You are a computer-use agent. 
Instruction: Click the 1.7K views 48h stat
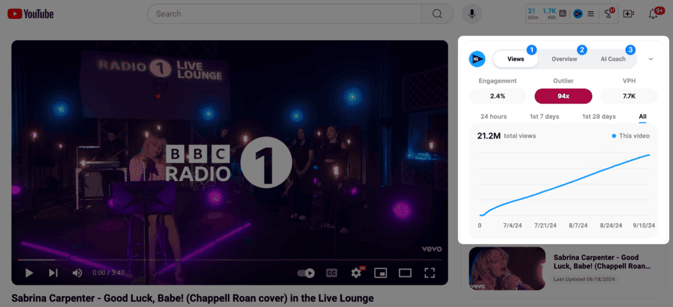pyautogui.click(x=549, y=14)
